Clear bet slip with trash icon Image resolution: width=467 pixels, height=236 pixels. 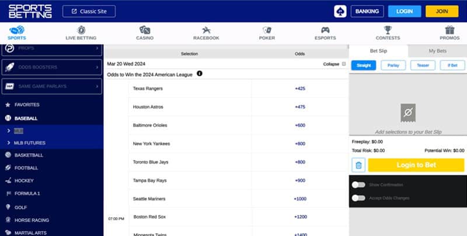358,165
